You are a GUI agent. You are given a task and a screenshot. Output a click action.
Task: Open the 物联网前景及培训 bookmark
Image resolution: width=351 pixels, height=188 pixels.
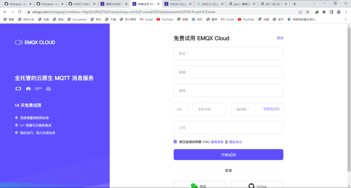tap(302, 19)
